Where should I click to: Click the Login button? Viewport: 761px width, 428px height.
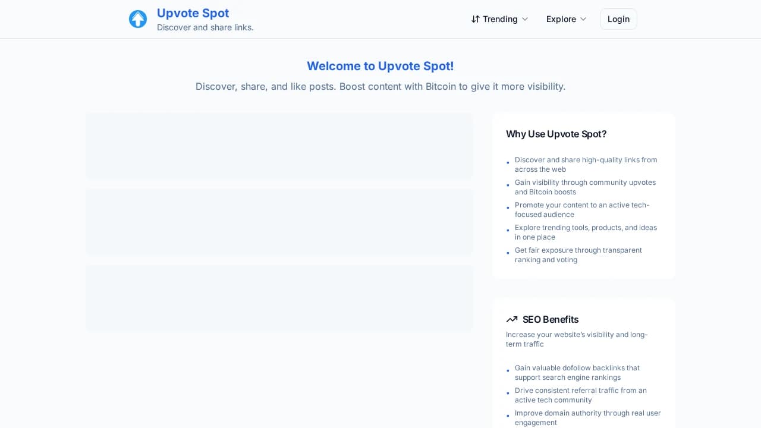click(x=618, y=19)
